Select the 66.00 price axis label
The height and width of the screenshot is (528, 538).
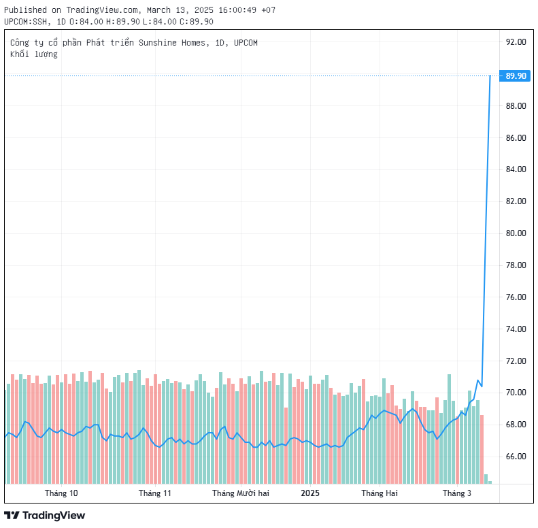(x=516, y=457)
